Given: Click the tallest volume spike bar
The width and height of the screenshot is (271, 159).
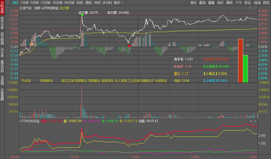Looking at the screenshot, I should click(82, 102).
